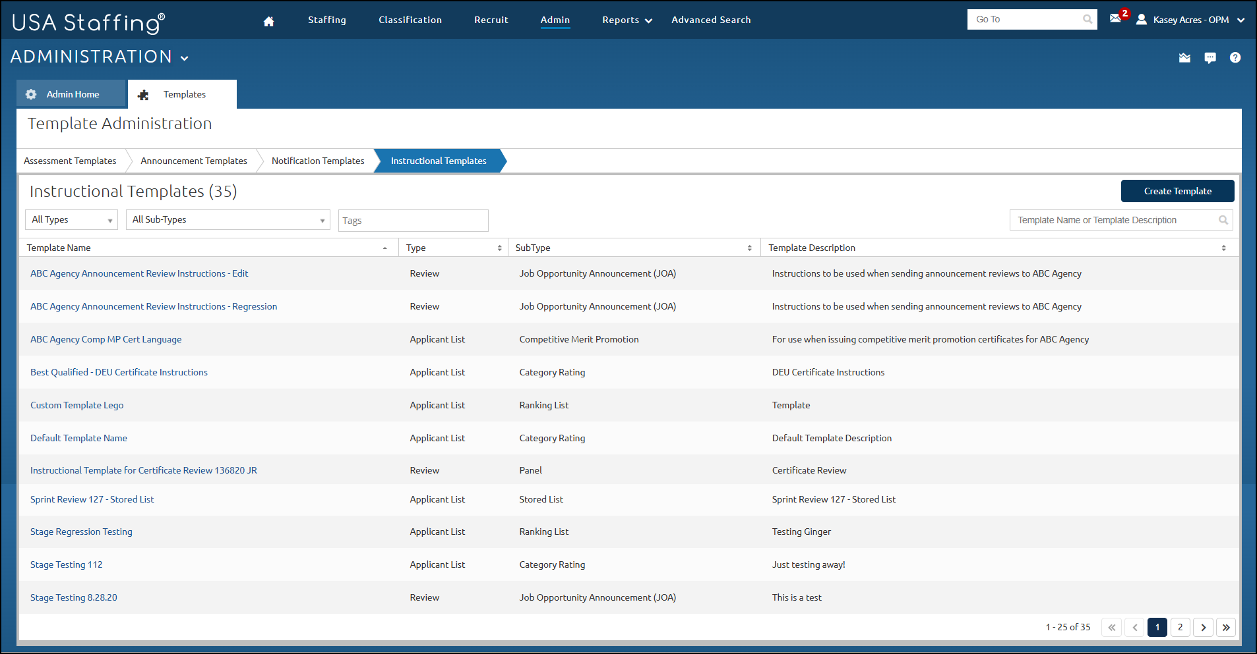
Task: Go to page 2 of results
Action: coord(1180,627)
